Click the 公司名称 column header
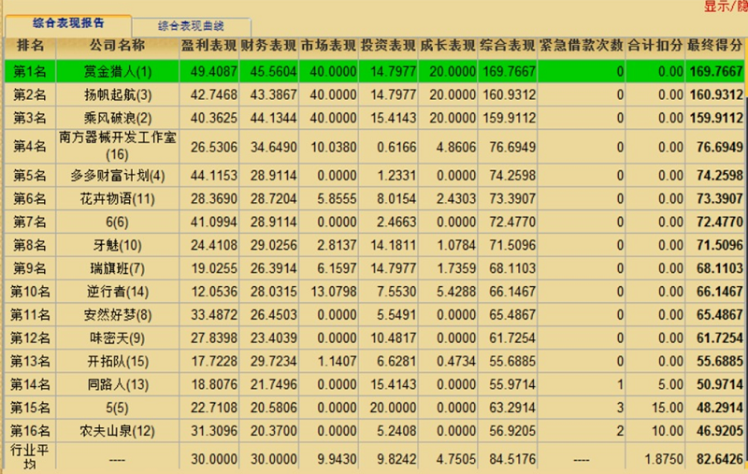The image size is (748, 474). pos(117,45)
